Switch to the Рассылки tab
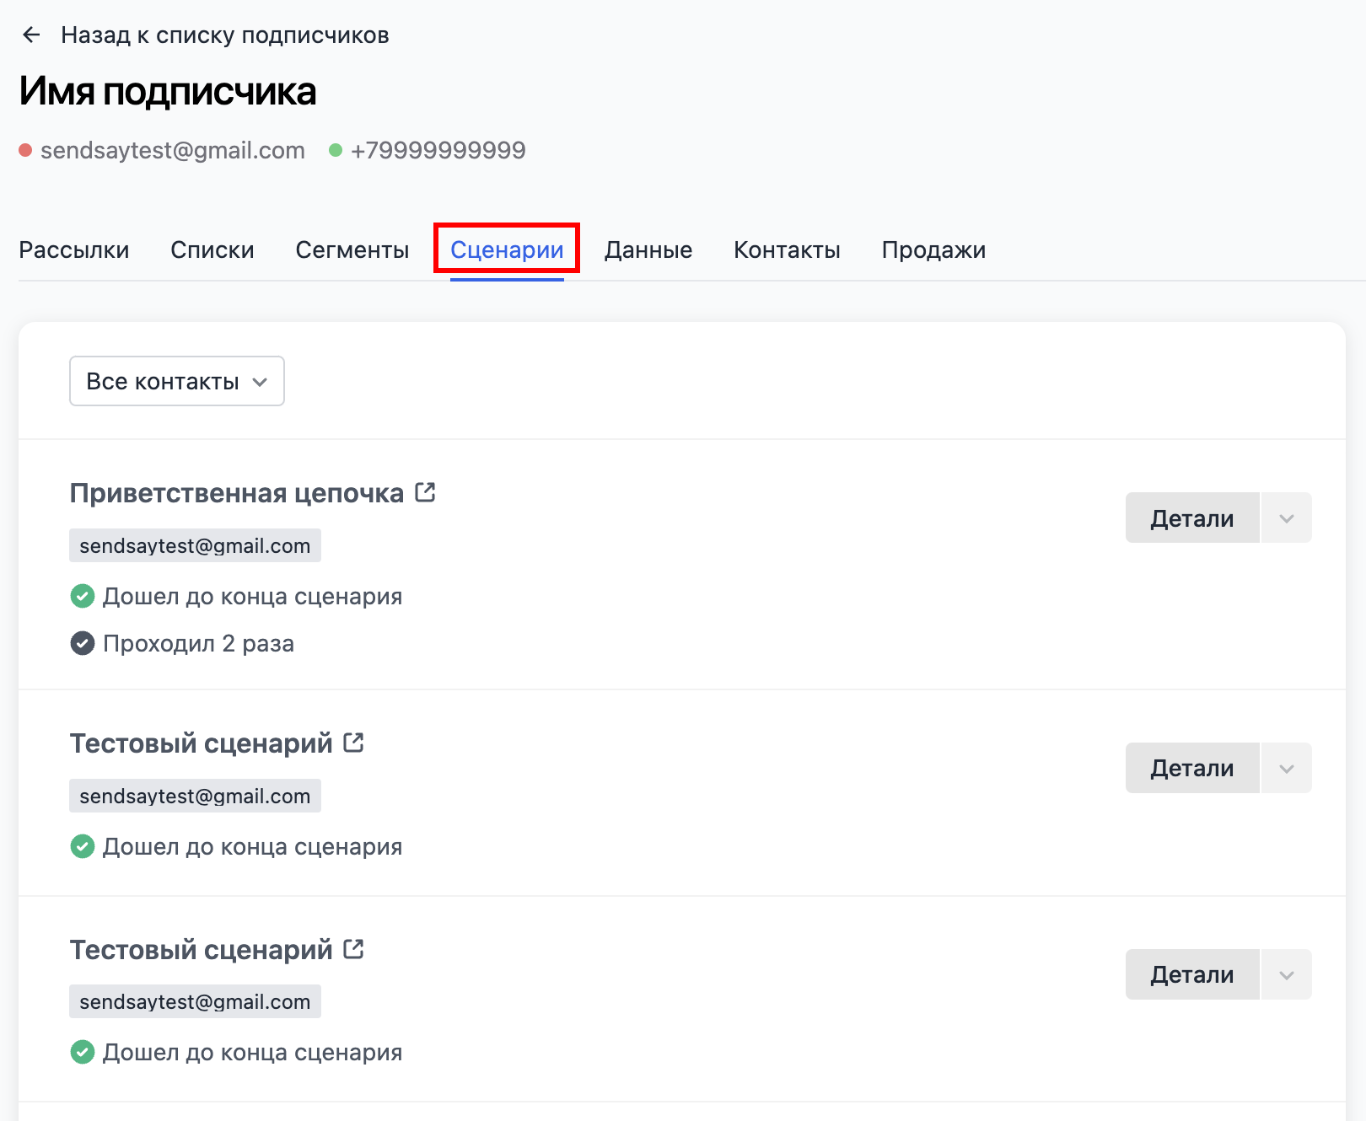Image resolution: width=1366 pixels, height=1121 pixels. [x=74, y=249]
